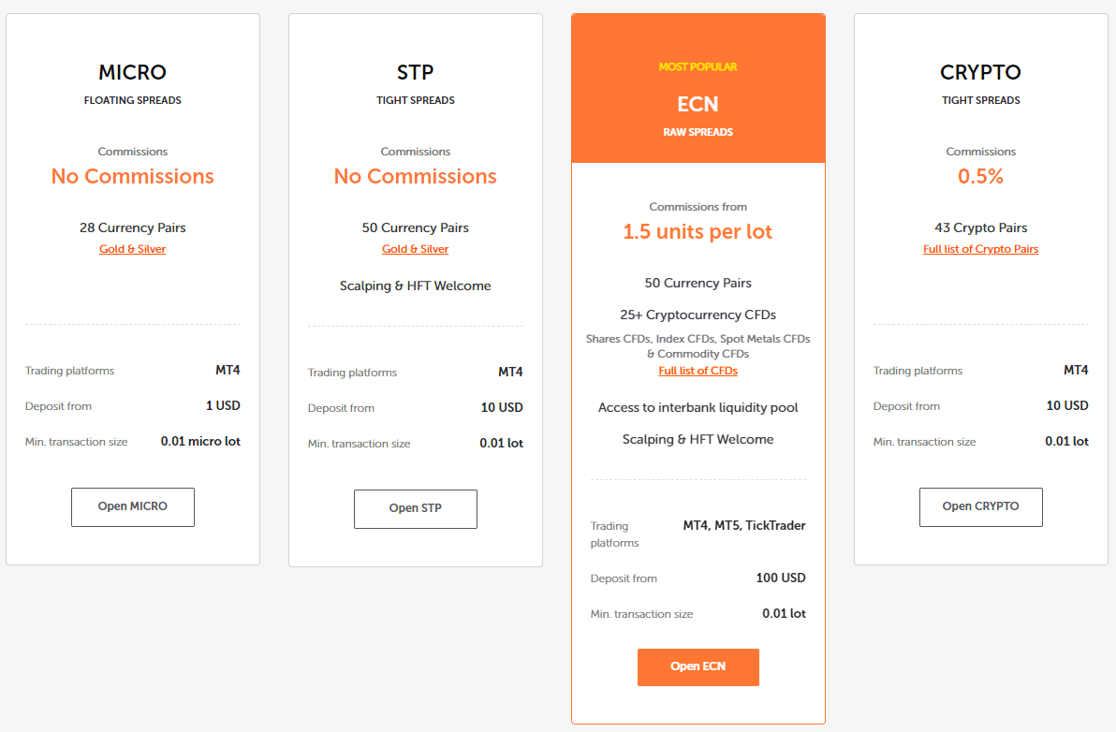Select the MICRO plan heading
The image size is (1116, 732).
pyautogui.click(x=132, y=72)
